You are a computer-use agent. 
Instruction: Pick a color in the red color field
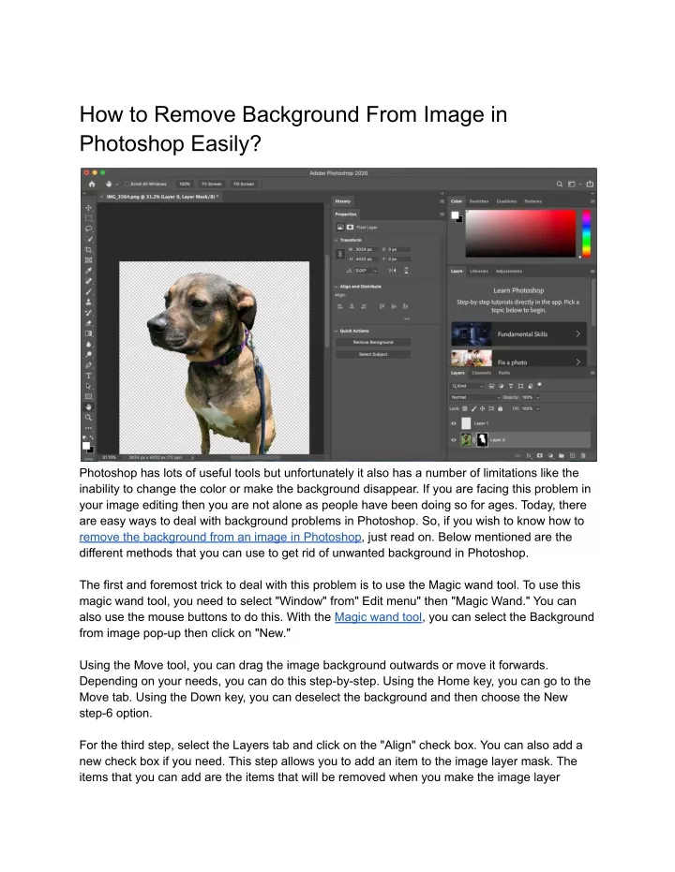coord(520,233)
